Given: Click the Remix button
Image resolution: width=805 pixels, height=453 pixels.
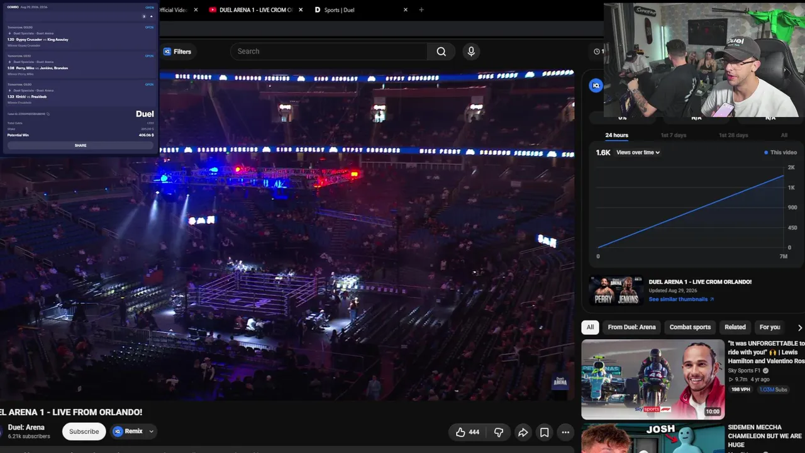Looking at the screenshot, I should pyautogui.click(x=128, y=432).
